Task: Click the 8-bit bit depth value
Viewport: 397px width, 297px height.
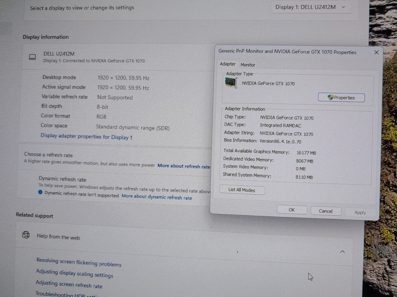Action: pyautogui.click(x=102, y=107)
